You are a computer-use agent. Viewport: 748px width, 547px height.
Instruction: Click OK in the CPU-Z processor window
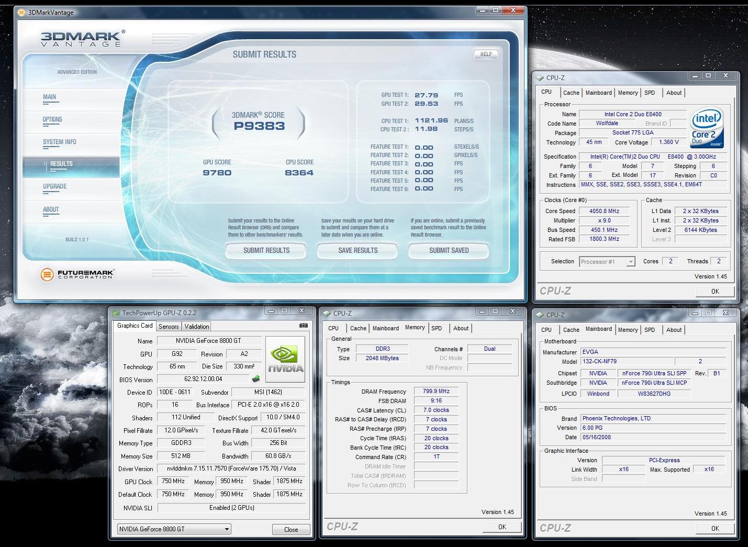point(715,292)
